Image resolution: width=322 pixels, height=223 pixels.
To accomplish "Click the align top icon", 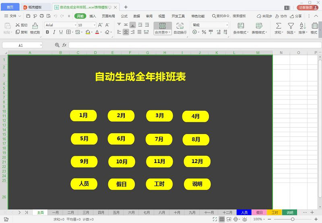I will coord(119,25).
